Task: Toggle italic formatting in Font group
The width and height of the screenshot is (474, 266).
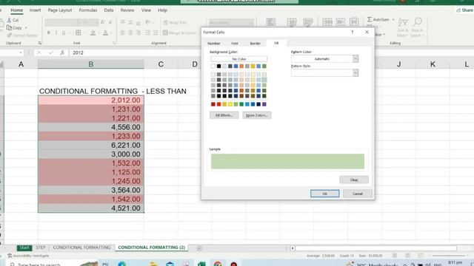Action: click(56, 33)
